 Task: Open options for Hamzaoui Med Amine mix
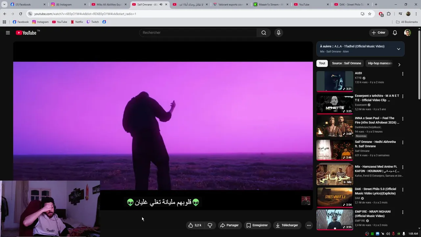pyautogui.click(x=403, y=167)
